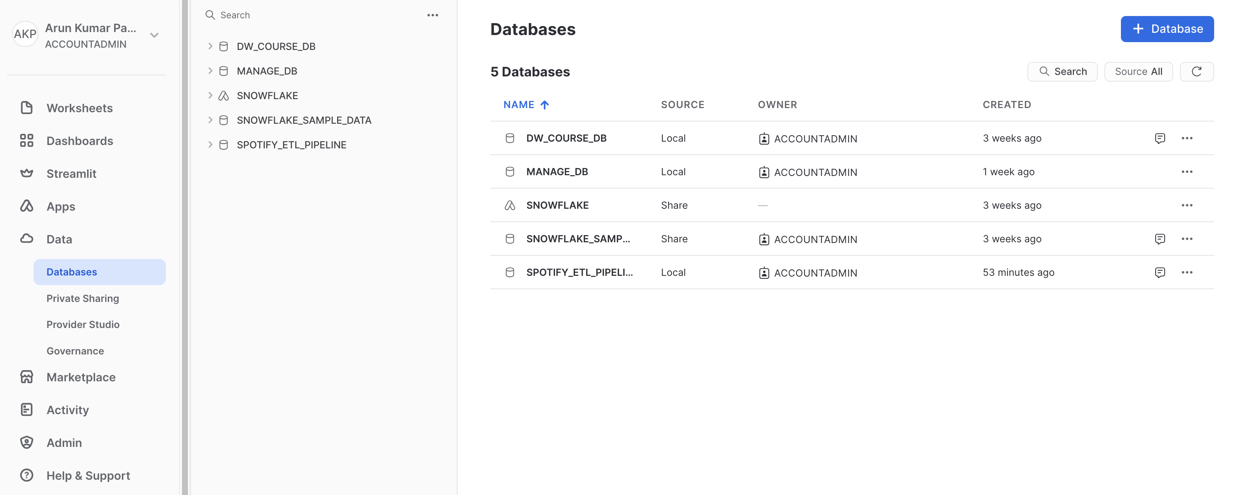Screen dimensions: 1238x495
Task: Open DW_COURSE_DB from the databases table
Action: coord(566,138)
